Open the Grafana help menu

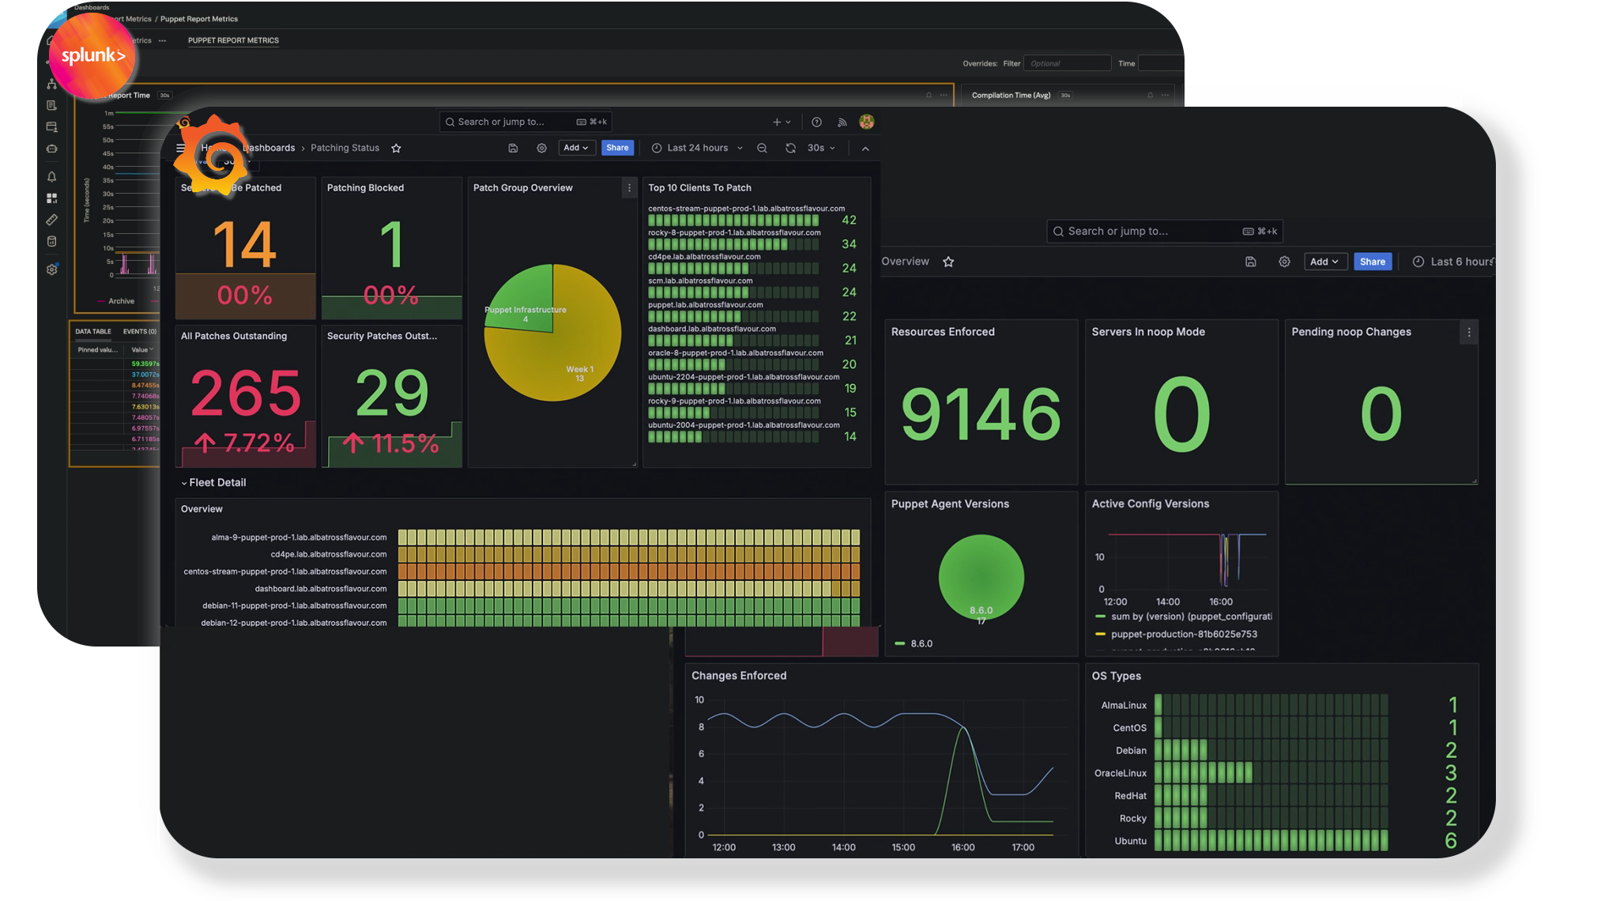click(x=816, y=122)
